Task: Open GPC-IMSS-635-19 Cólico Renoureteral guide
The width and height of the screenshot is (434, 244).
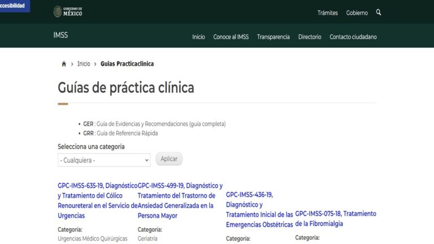Action: click(x=97, y=201)
